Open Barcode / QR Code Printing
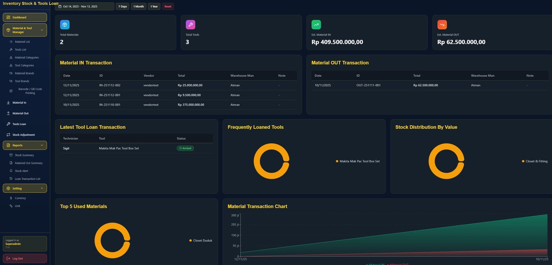 click(11, 90)
